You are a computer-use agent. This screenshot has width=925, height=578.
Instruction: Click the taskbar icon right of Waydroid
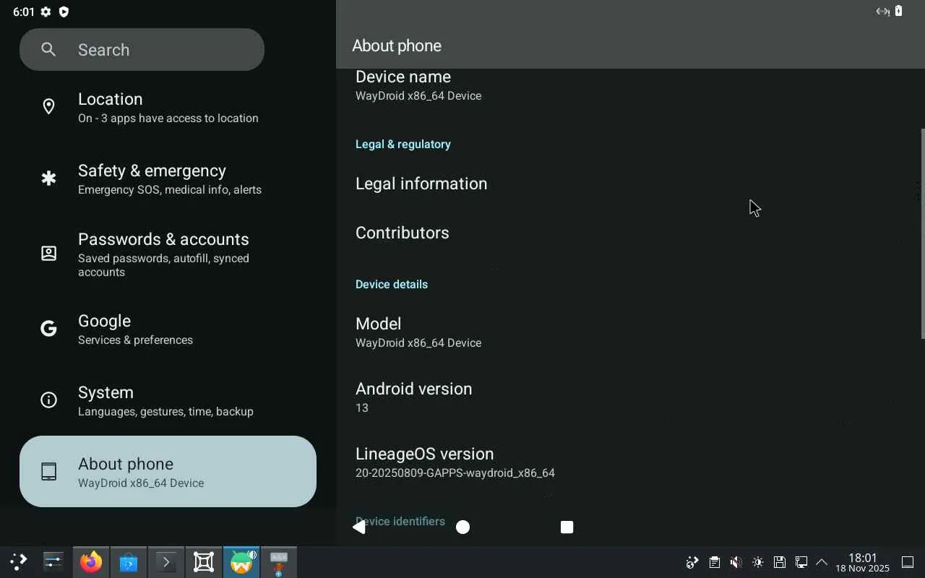click(279, 561)
